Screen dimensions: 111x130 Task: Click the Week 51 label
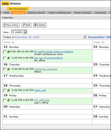pyautogui.click(x=9, y=42)
